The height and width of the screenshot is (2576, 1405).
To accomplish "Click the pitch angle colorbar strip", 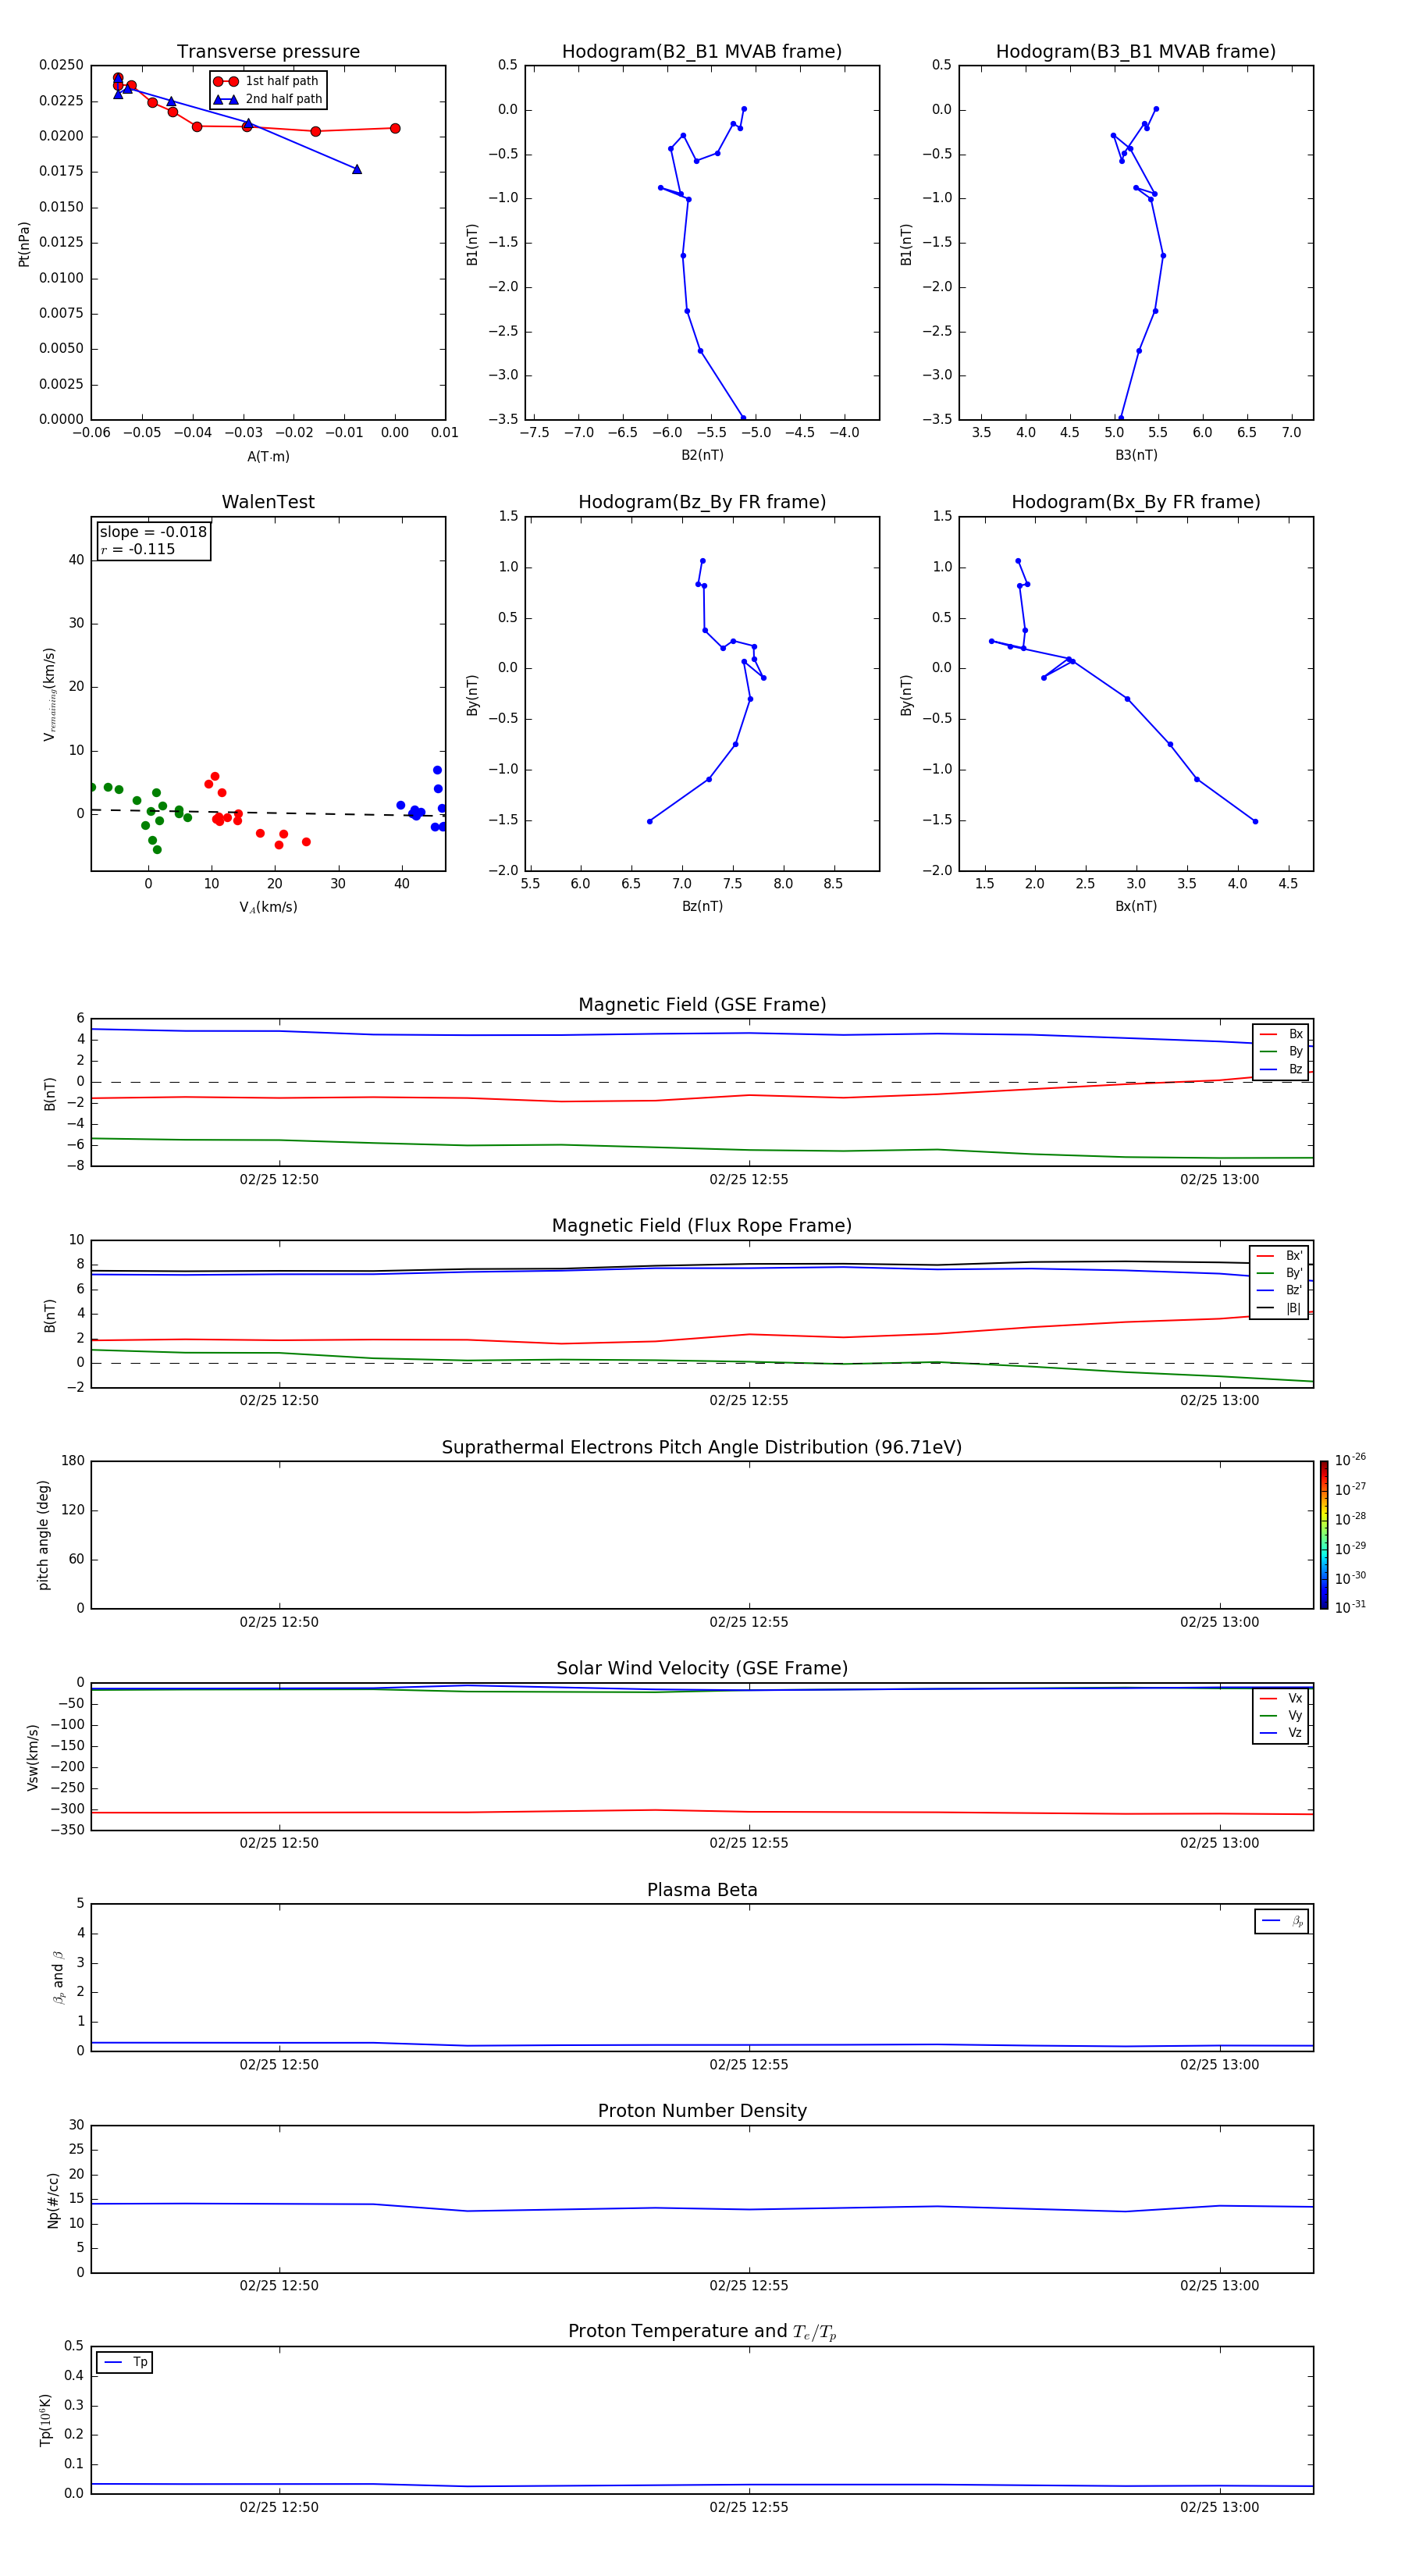I will 1323,1535.
